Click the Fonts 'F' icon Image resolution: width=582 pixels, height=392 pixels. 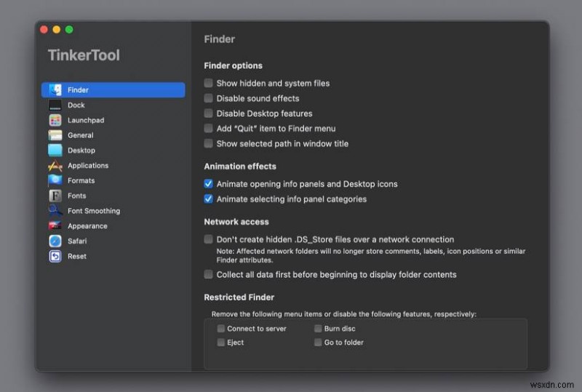[x=55, y=196]
